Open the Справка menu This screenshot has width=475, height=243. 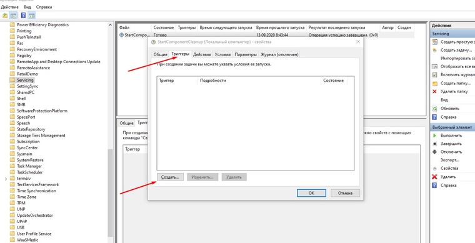pyautogui.click(x=44, y=7)
